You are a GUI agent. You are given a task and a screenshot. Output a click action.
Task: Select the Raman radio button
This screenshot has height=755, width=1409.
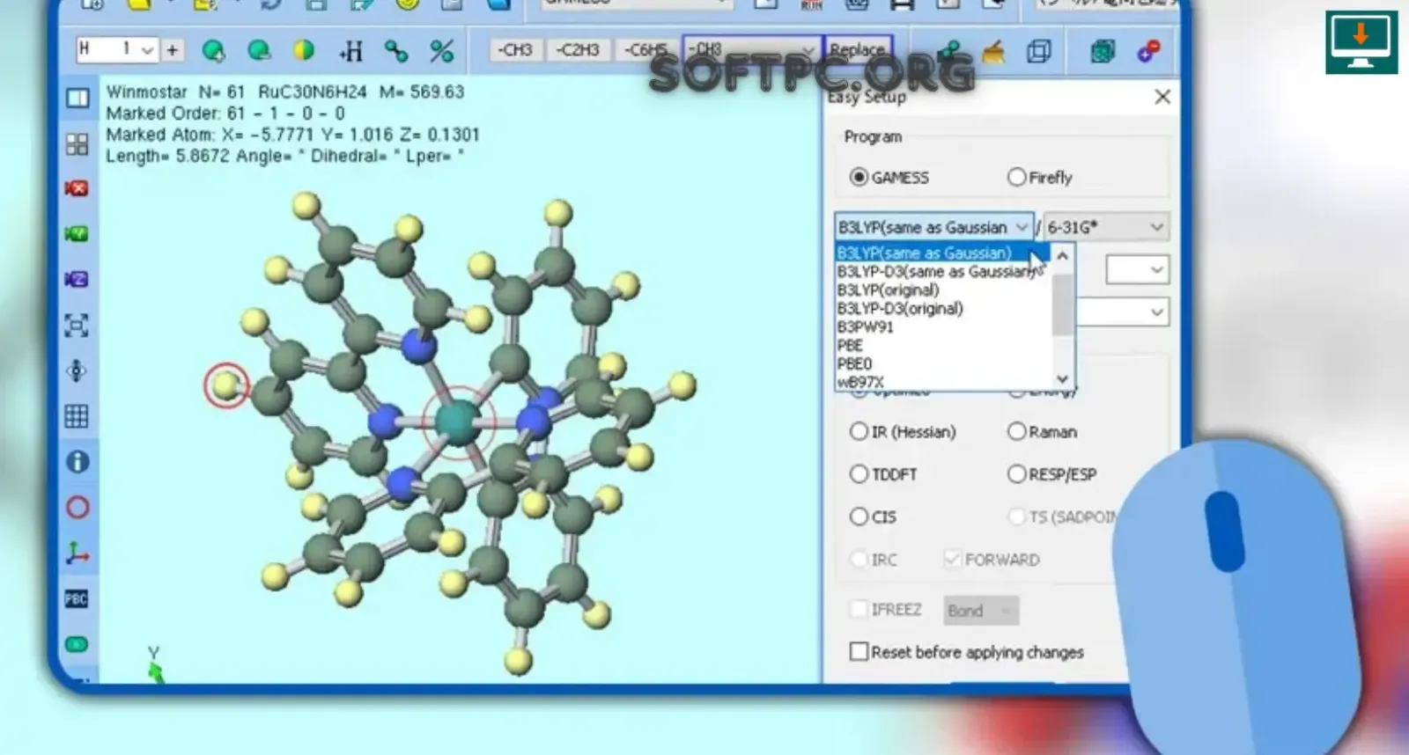pyautogui.click(x=1016, y=431)
